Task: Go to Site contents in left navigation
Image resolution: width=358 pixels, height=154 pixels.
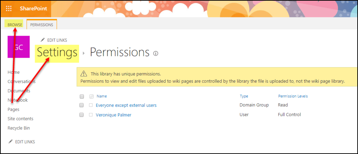Action: pos(20,119)
